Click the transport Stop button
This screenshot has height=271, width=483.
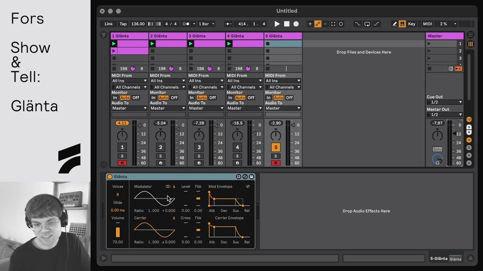point(287,24)
